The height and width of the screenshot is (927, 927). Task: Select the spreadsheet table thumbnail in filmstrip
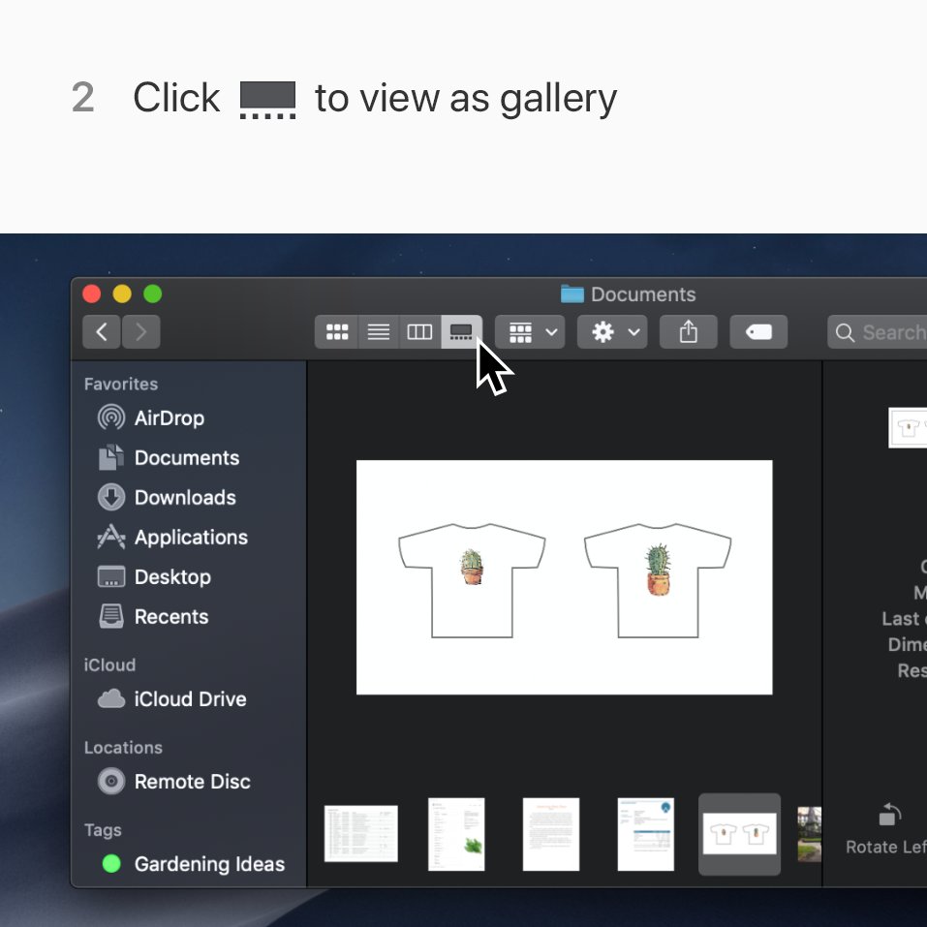click(360, 834)
